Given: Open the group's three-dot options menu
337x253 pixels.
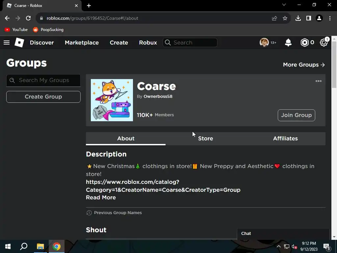Looking at the screenshot, I should pyautogui.click(x=319, y=81).
